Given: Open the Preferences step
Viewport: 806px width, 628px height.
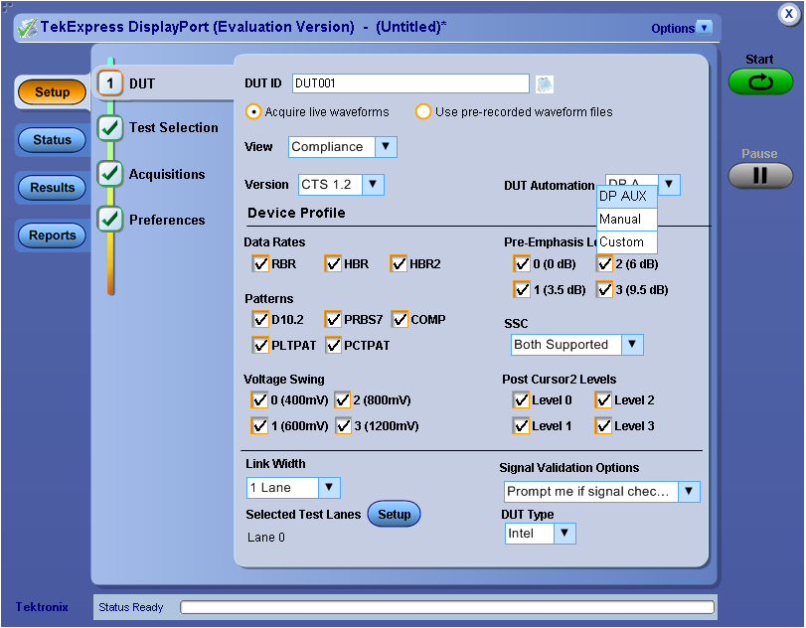Looking at the screenshot, I should tap(167, 220).
